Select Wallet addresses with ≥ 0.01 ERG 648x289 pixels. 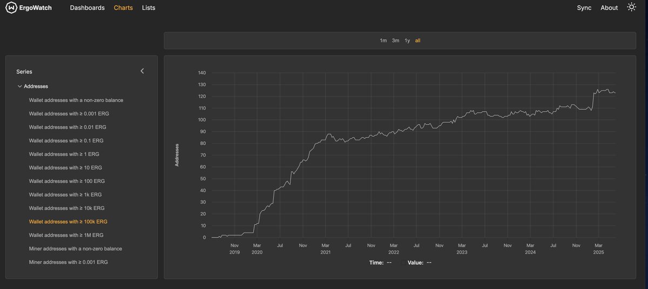[x=67, y=127]
